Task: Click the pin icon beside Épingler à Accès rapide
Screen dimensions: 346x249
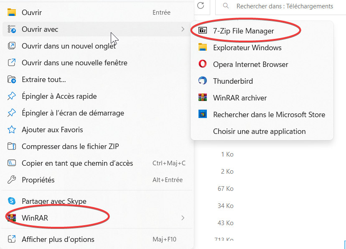Action: tap(11, 96)
